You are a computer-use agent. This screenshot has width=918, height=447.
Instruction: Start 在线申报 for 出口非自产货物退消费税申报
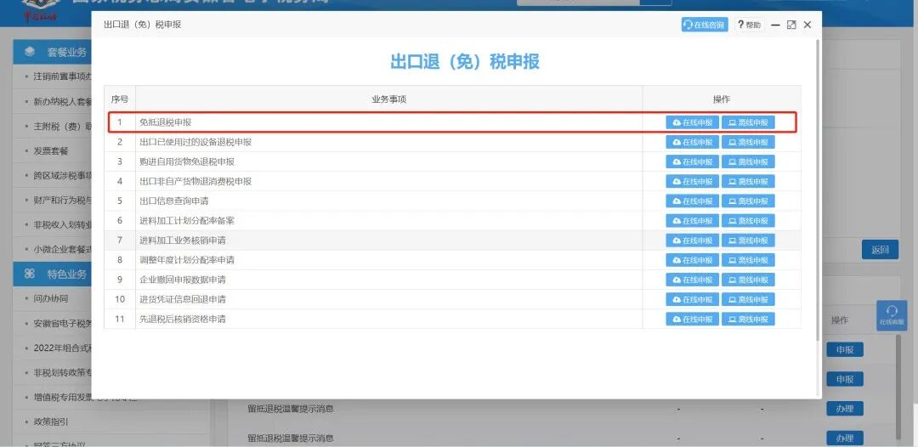(x=692, y=181)
